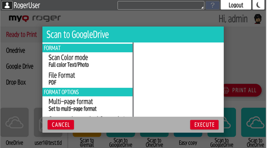Click the FORMAT section header
This screenshot has height=148, width=267.
pyautogui.click(x=87, y=48)
